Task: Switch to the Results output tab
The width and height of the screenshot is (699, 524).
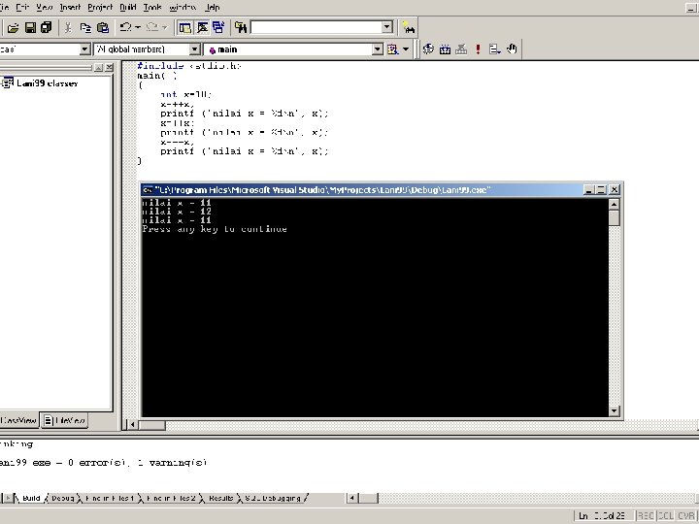Action: [221, 498]
